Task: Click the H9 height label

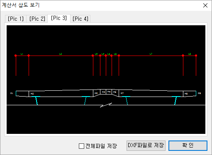Action: click(x=199, y=93)
